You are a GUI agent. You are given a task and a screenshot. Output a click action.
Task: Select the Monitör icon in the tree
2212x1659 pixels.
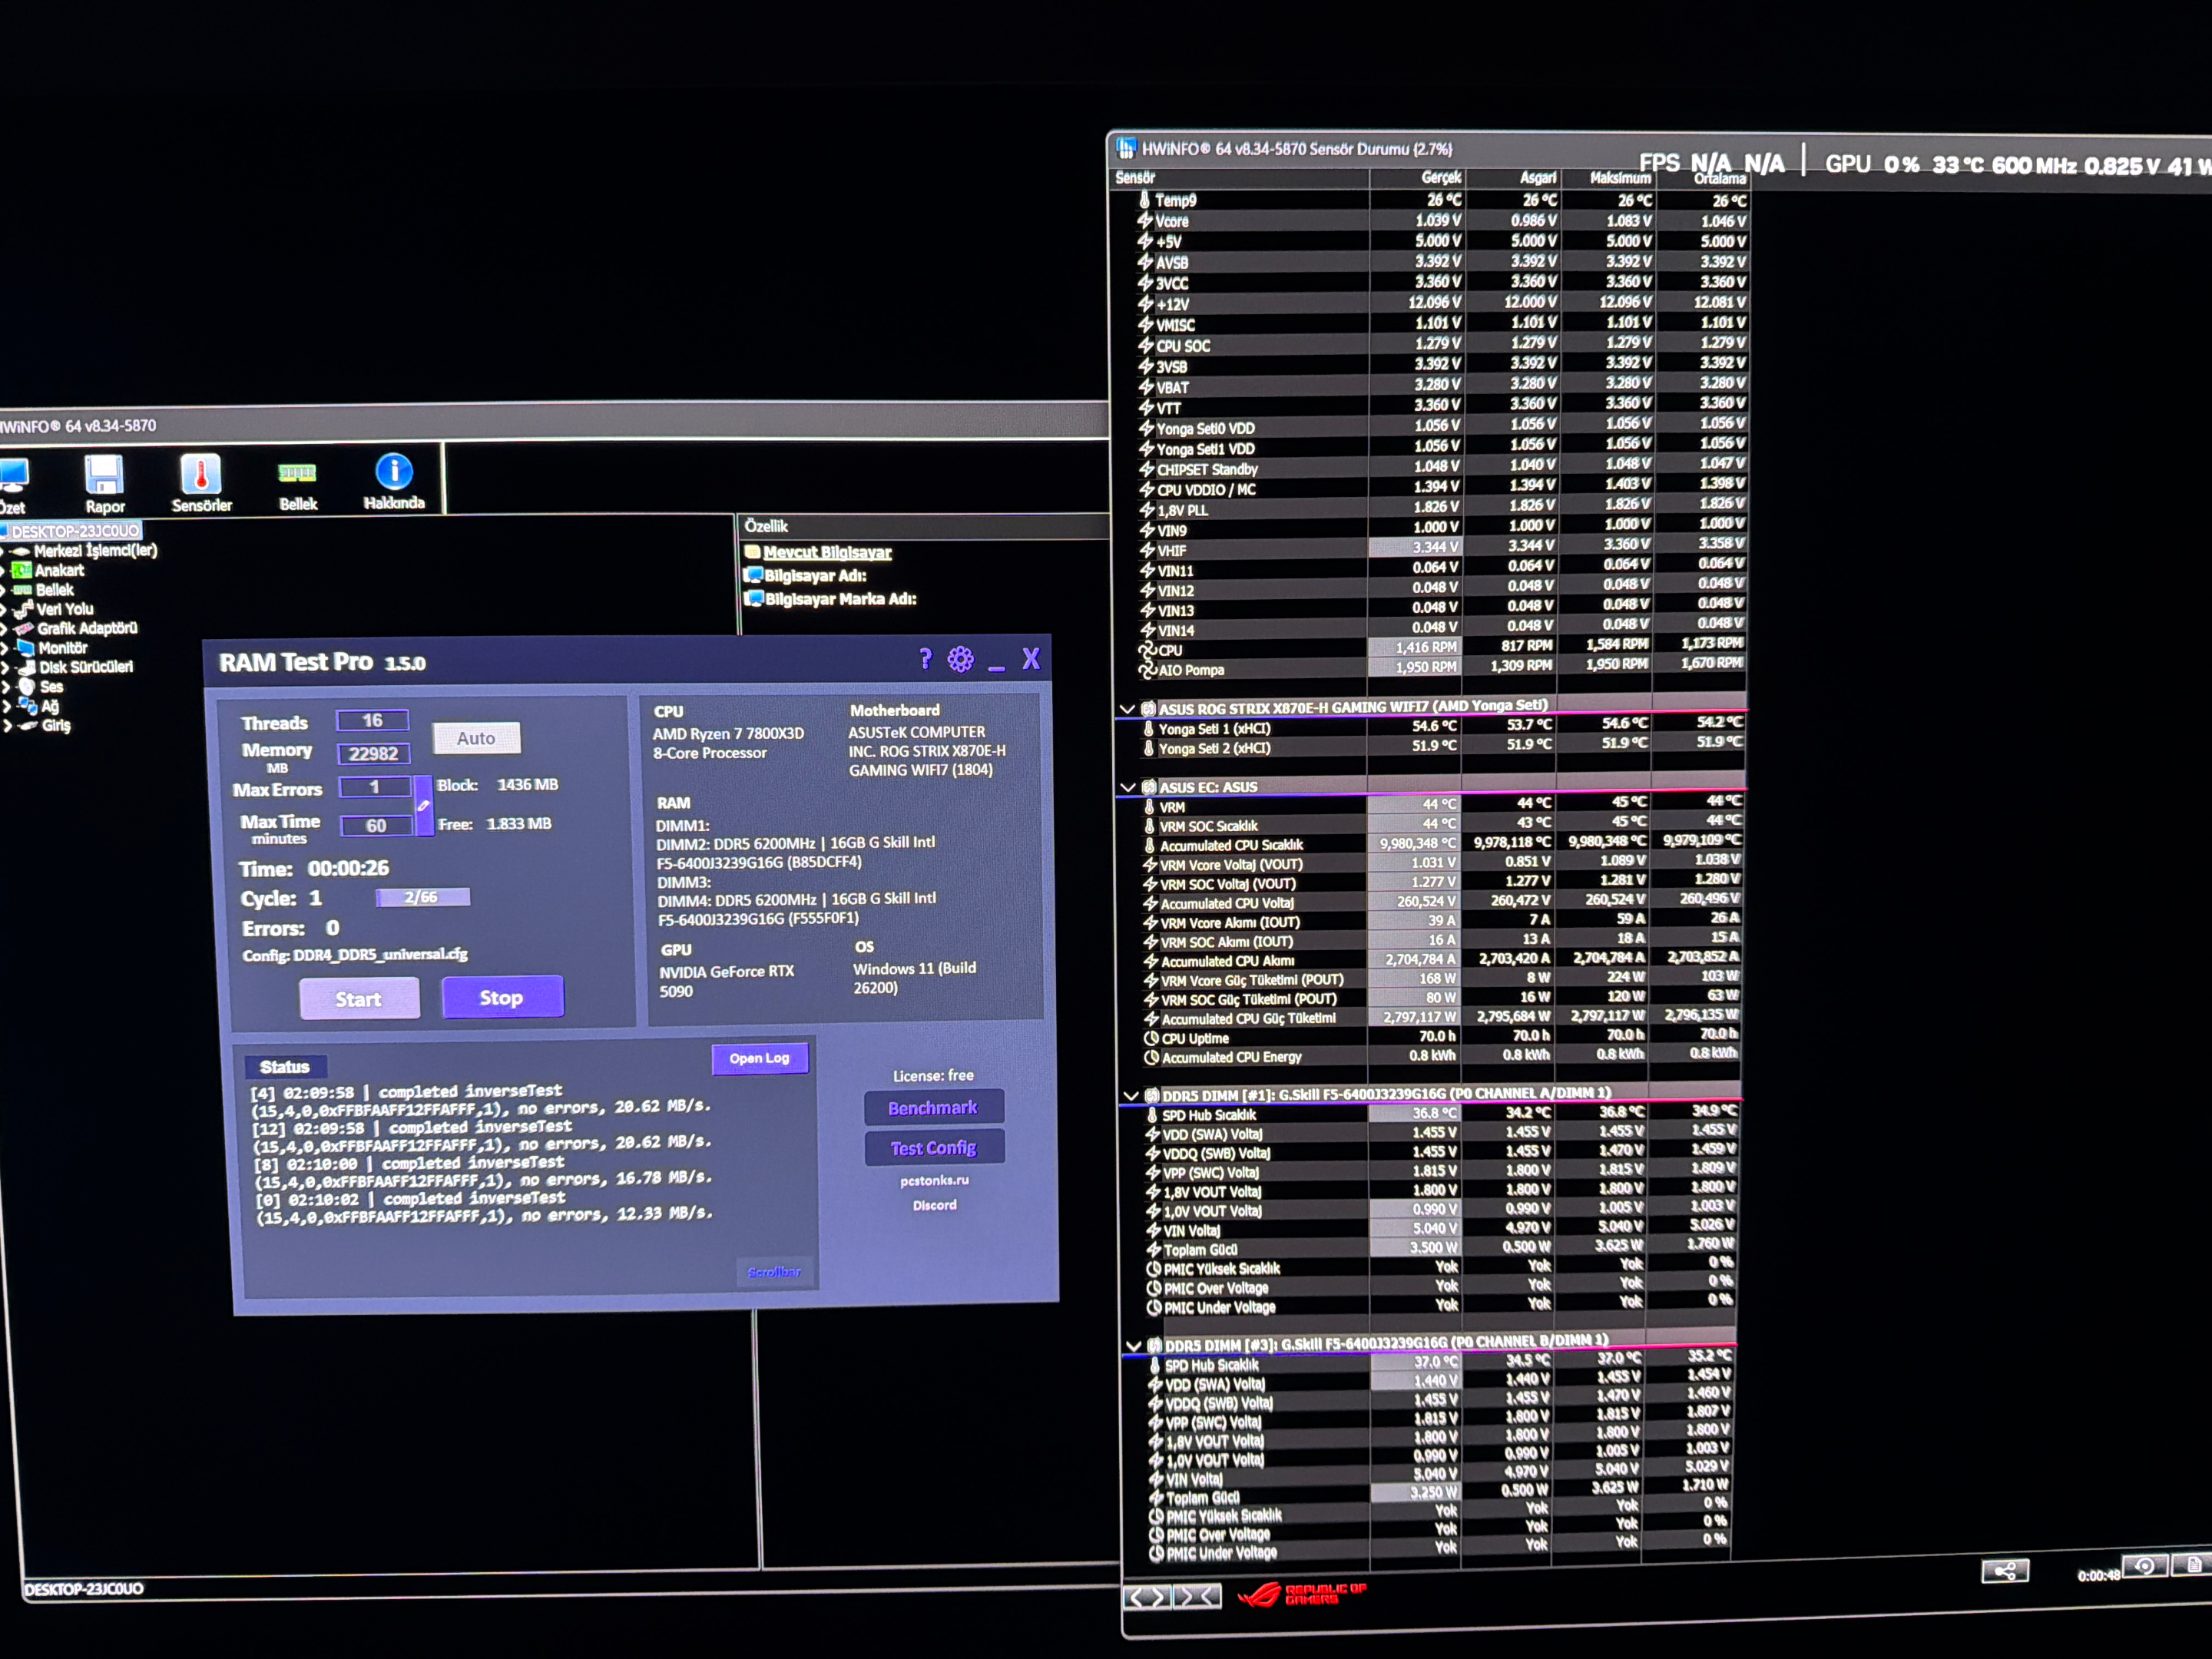[x=25, y=648]
